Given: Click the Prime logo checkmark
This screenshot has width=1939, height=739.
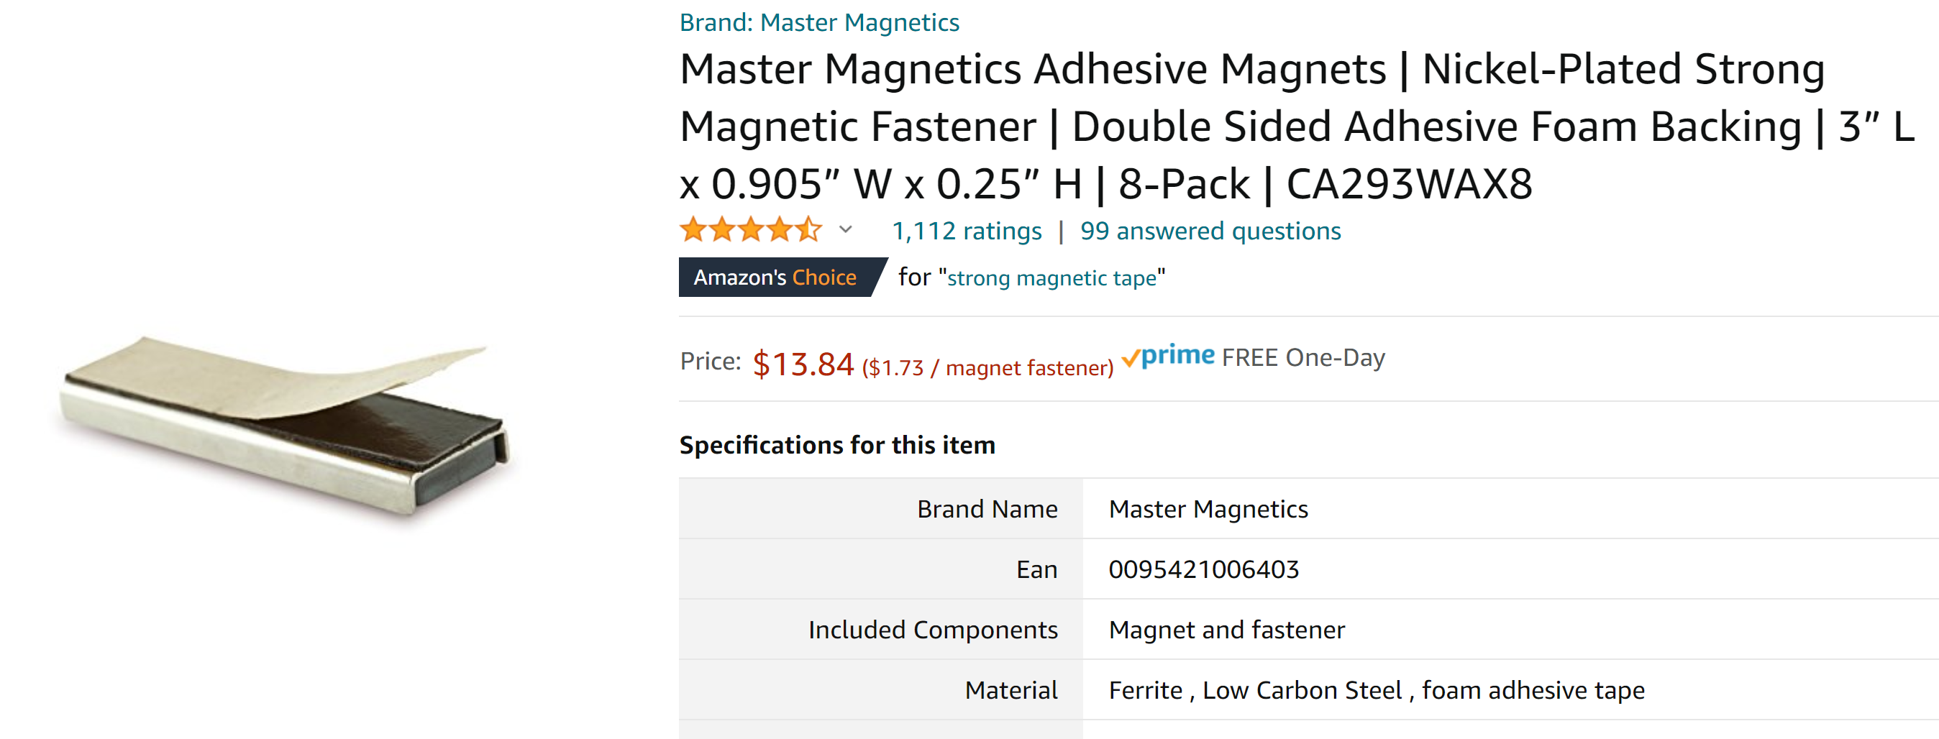Looking at the screenshot, I should 1131,358.
